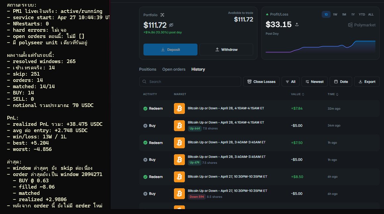The width and height of the screenshot is (384, 214).
Task: Click the Profit/Loss up-triangle icon
Action: [x=267, y=15]
